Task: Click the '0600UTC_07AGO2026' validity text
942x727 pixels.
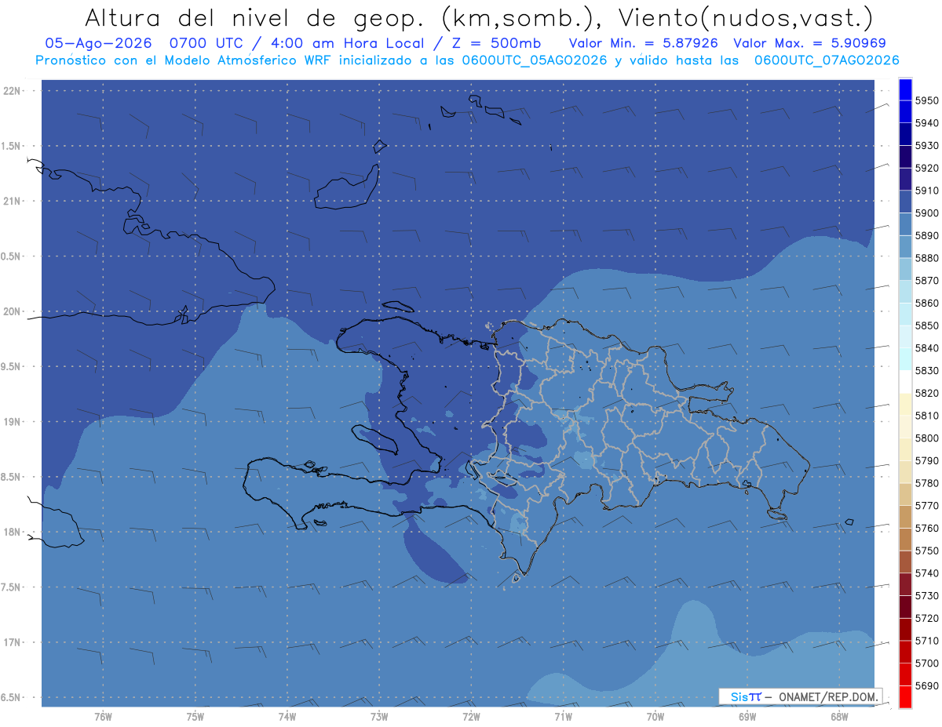Action: coord(827,60)
